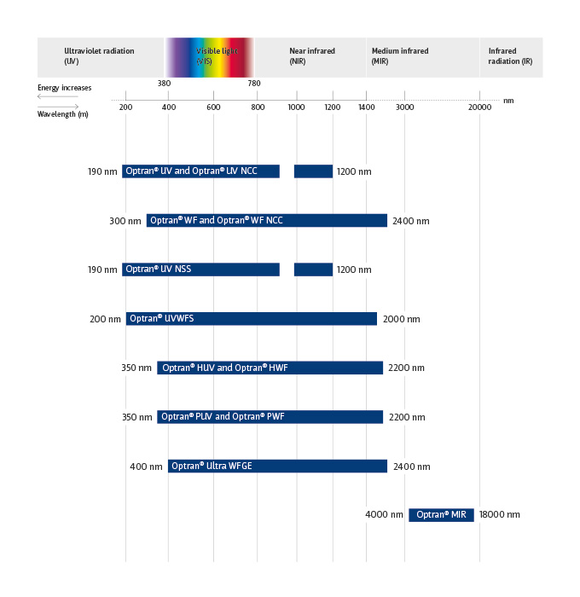Choose the Medium infrared (MIR) header segment
Viewport: 580px width, 597px height.
point(422,57)
